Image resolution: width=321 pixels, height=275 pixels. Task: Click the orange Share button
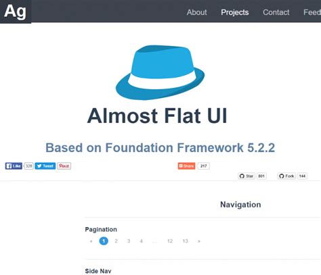click(186, 166)
